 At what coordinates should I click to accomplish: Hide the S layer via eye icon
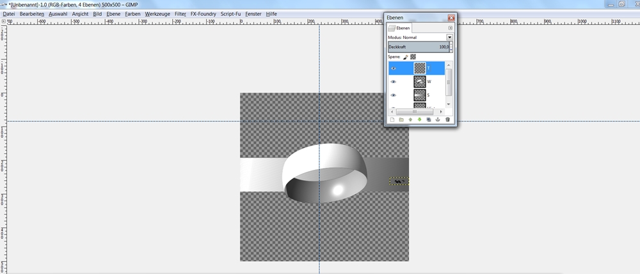tap(394, 95)
